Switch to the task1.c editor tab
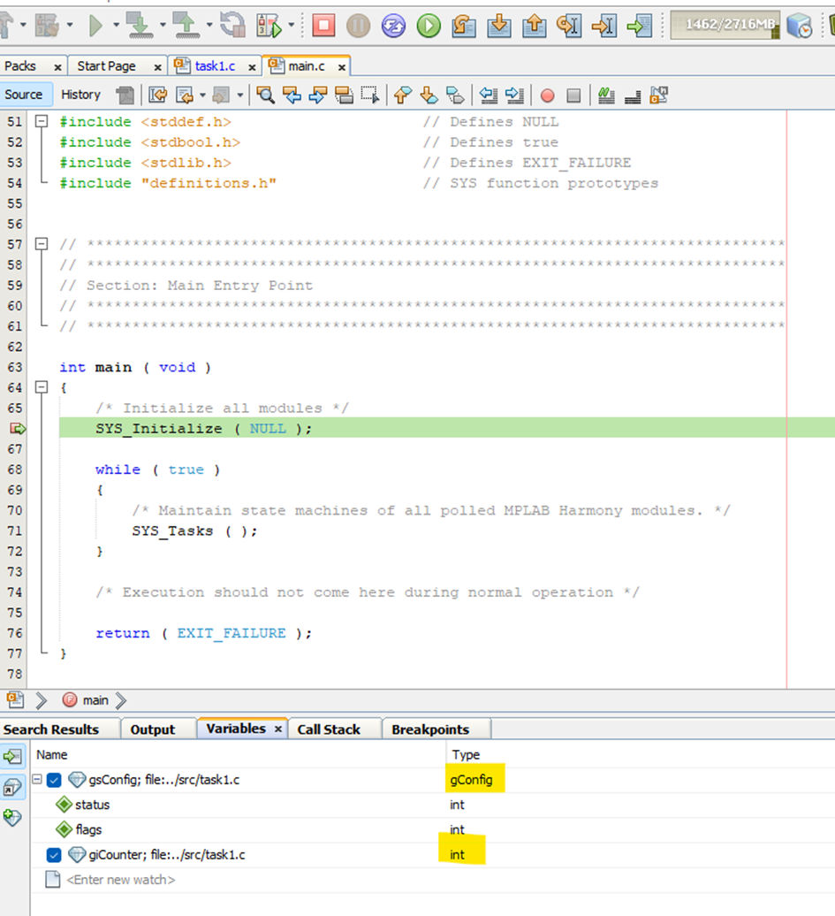This screenshot has width=835, height=916. click(215, 66)
